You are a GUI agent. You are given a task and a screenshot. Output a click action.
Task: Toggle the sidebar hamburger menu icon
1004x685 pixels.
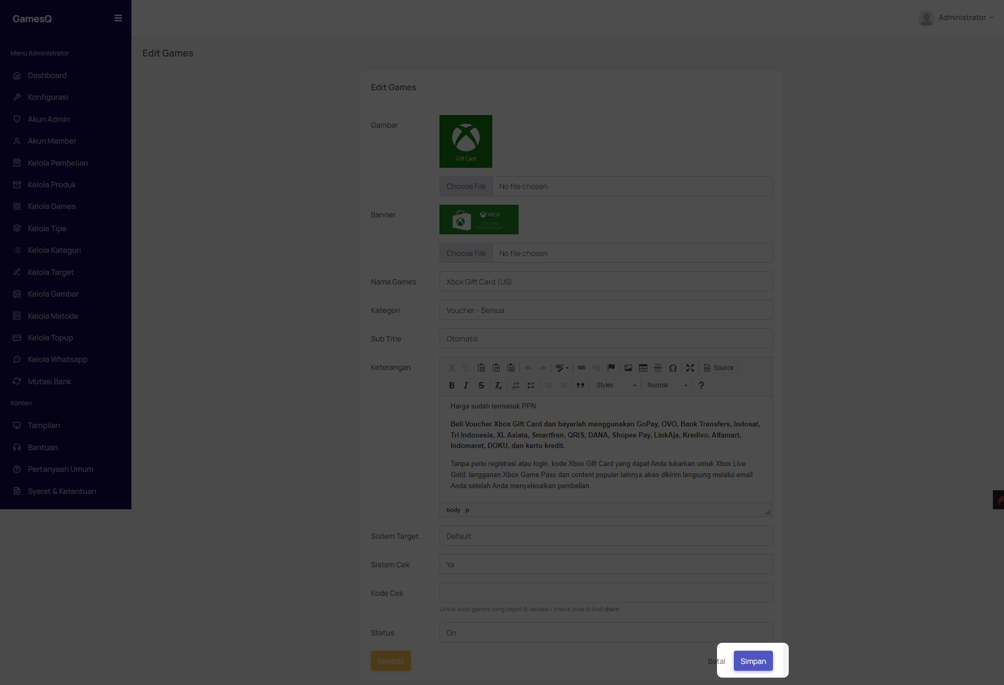pos(118,18)
